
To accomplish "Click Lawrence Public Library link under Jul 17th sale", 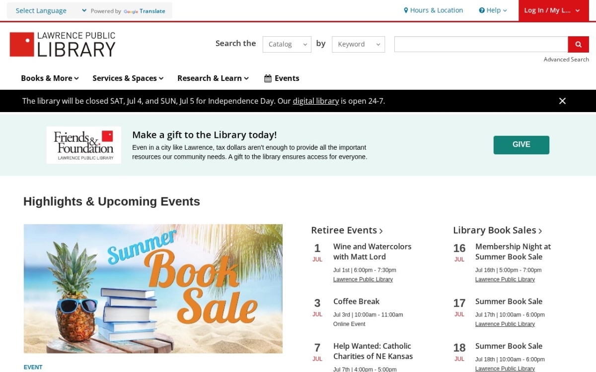I will click(505, 324).
